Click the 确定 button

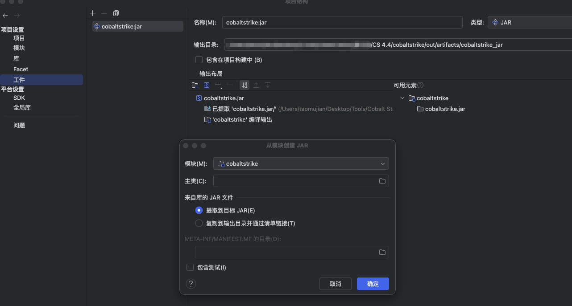click(373, 284)
